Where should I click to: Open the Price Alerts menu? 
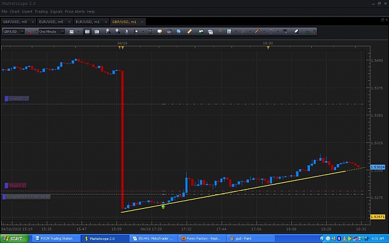[75, 12]
